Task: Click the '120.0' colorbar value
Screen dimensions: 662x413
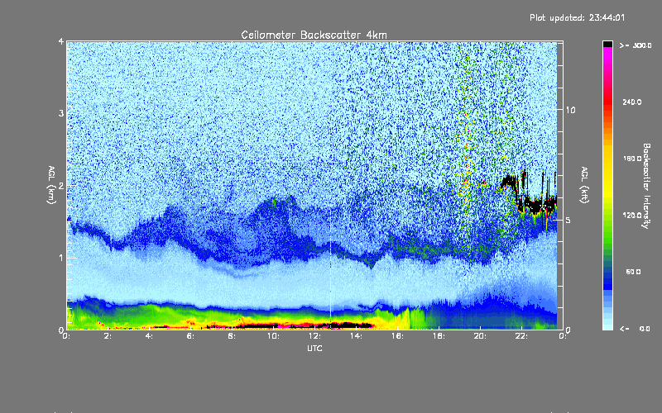Action: tap(632, 216)
